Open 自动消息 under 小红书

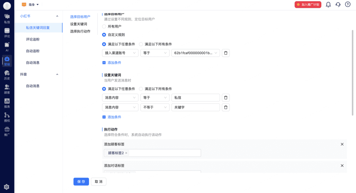coord(33,63)
